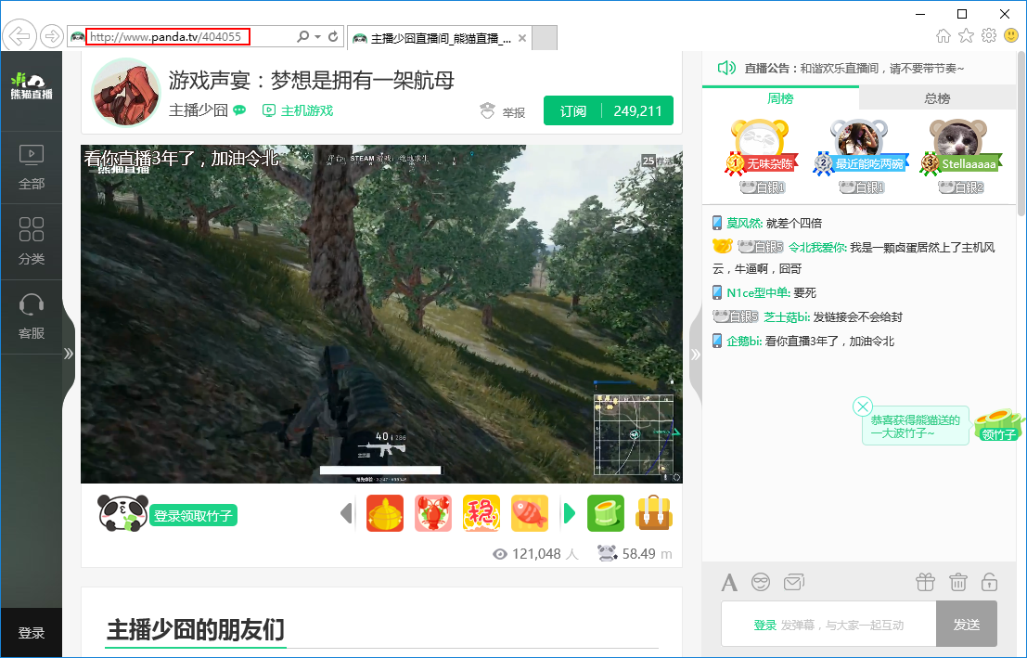This screenshot has height=658, width=1027.
Task: Clear chat with the trash can icon
Action: (958, 581)
